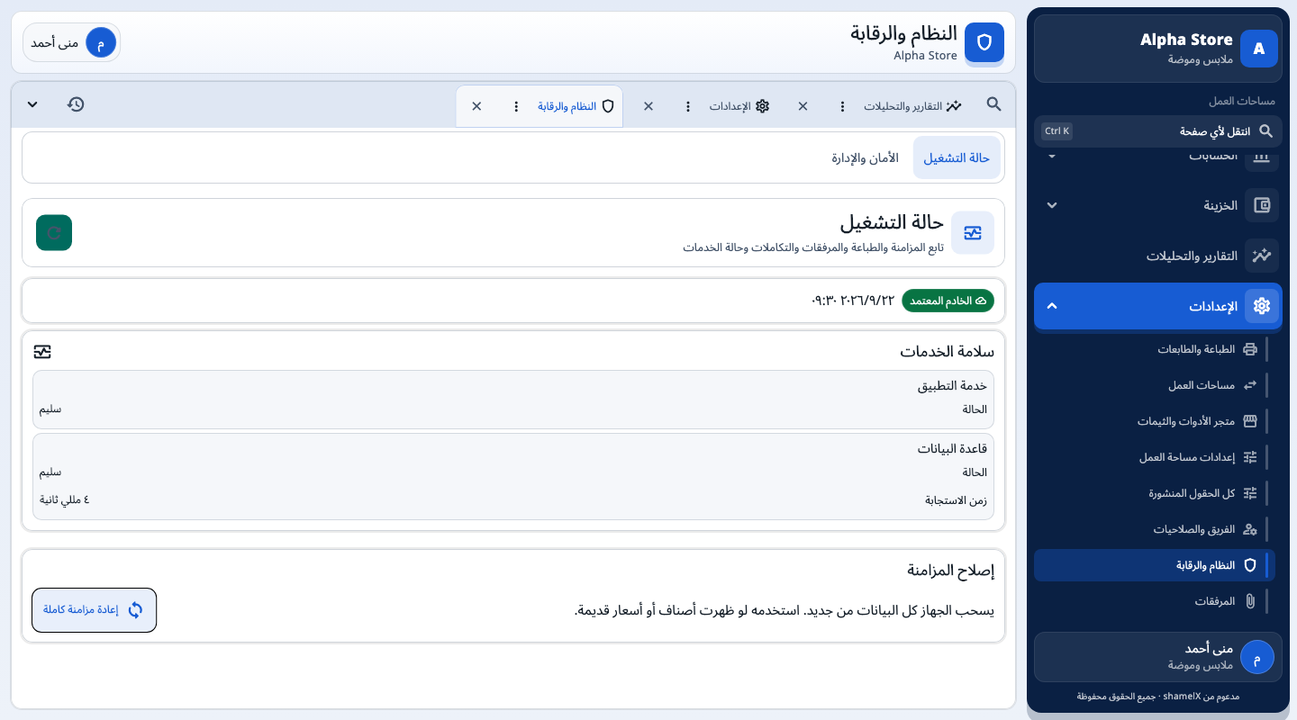
Task: Click the سلامة الخدمات health monitor icon
Action: coord(42,351)
